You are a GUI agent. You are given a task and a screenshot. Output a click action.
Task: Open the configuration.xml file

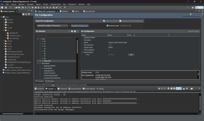tap(13, 57)
